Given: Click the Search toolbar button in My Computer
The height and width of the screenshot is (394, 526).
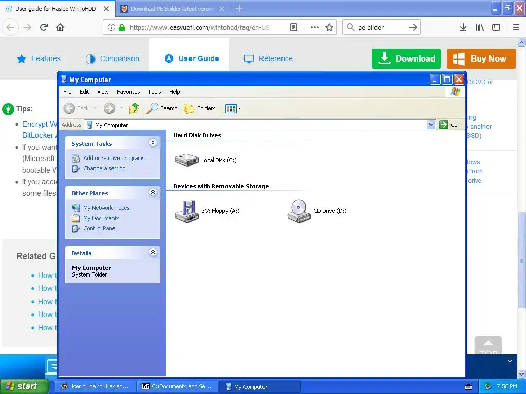Looking at the screenshot, I should (162, 108).
